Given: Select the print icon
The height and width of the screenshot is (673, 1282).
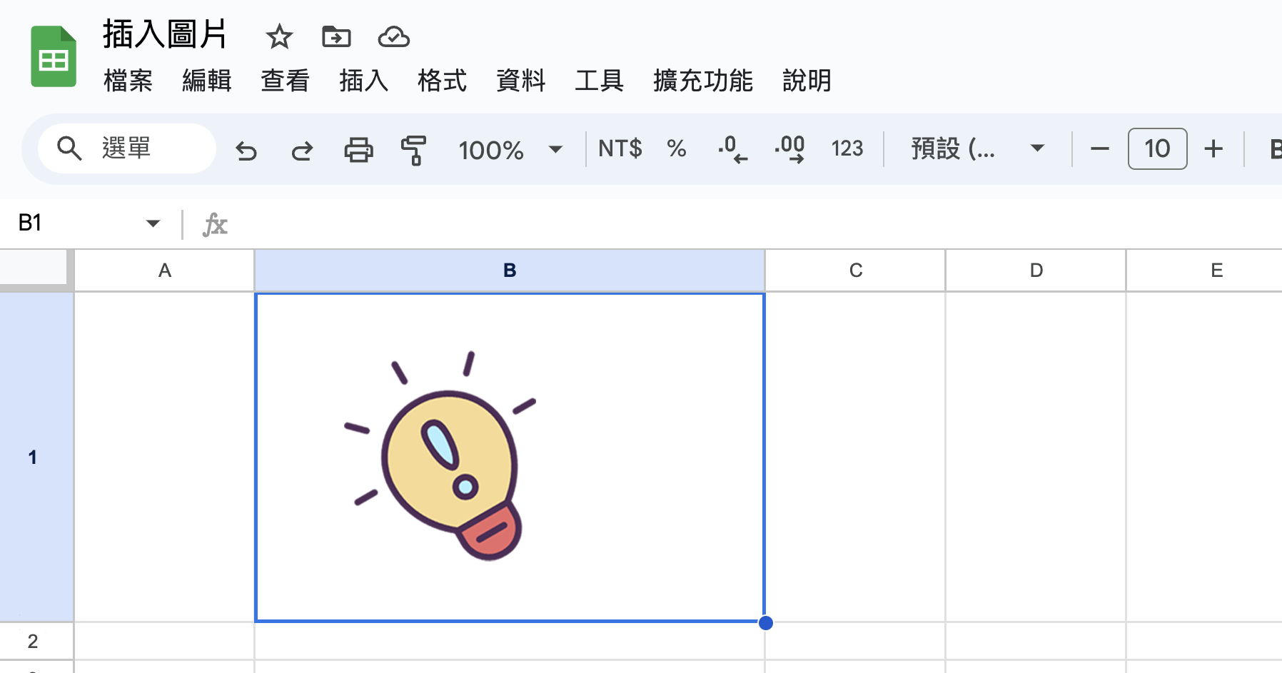Looking at the screenshot, I should tap(359, 149).
